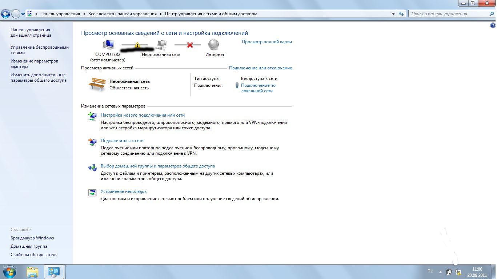Click the red X connection error icon

tap(190, 45)
